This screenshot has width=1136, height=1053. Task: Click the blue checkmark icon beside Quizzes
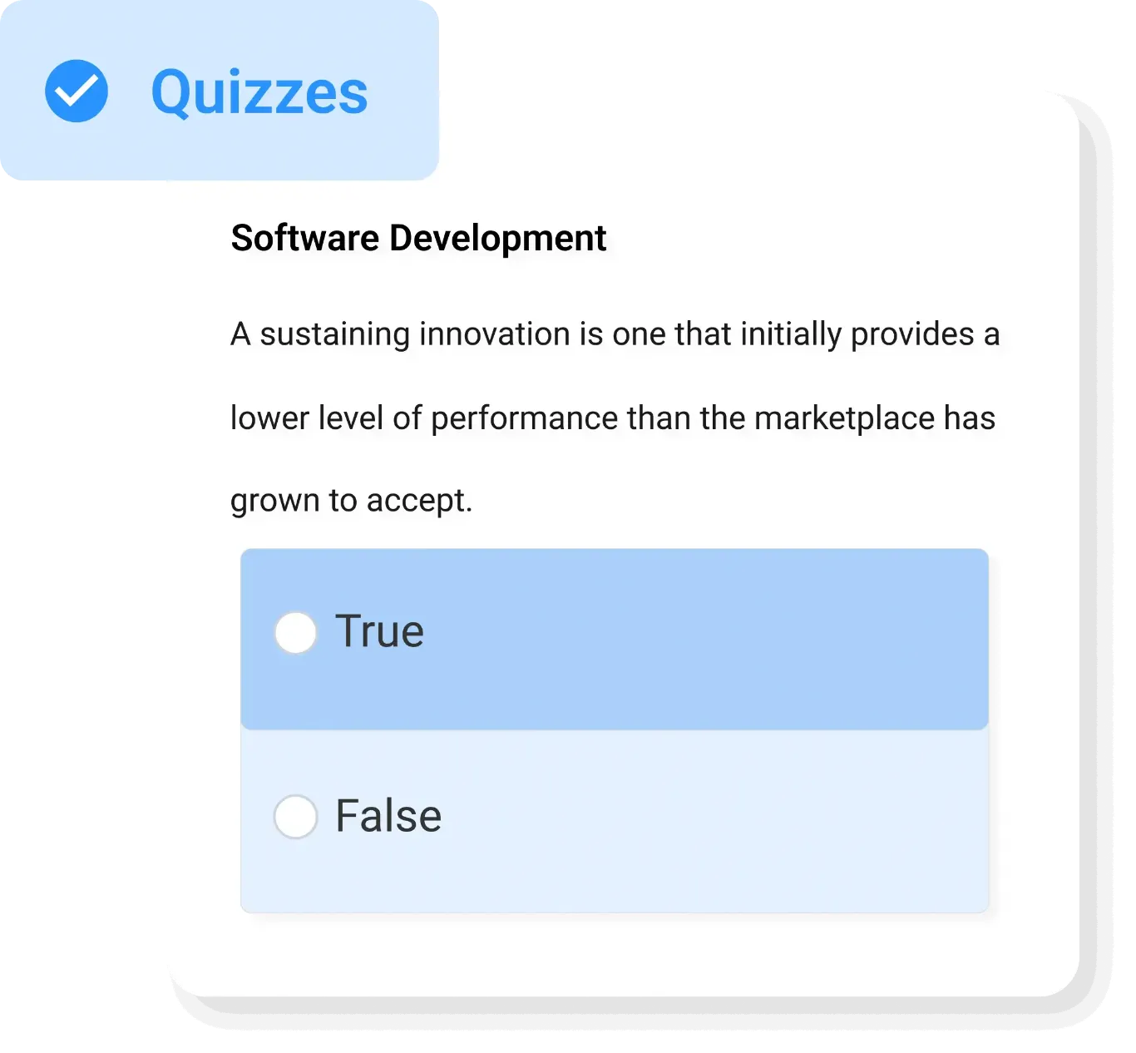pyautogui.click(x=77, y=91)
